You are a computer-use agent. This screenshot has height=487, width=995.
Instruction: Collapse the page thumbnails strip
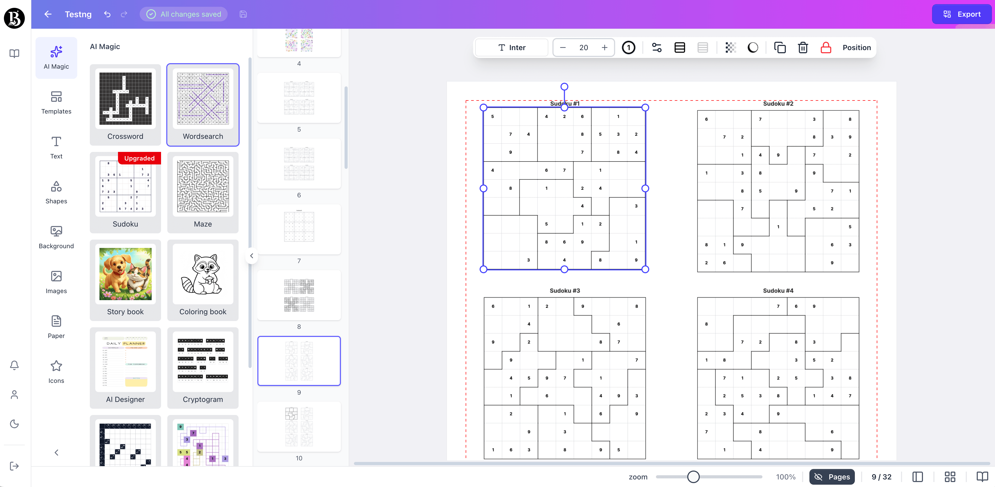click(x=251, y=256)
